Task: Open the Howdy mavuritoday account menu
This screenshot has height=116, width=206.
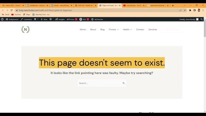Action: tap(189, 19)
